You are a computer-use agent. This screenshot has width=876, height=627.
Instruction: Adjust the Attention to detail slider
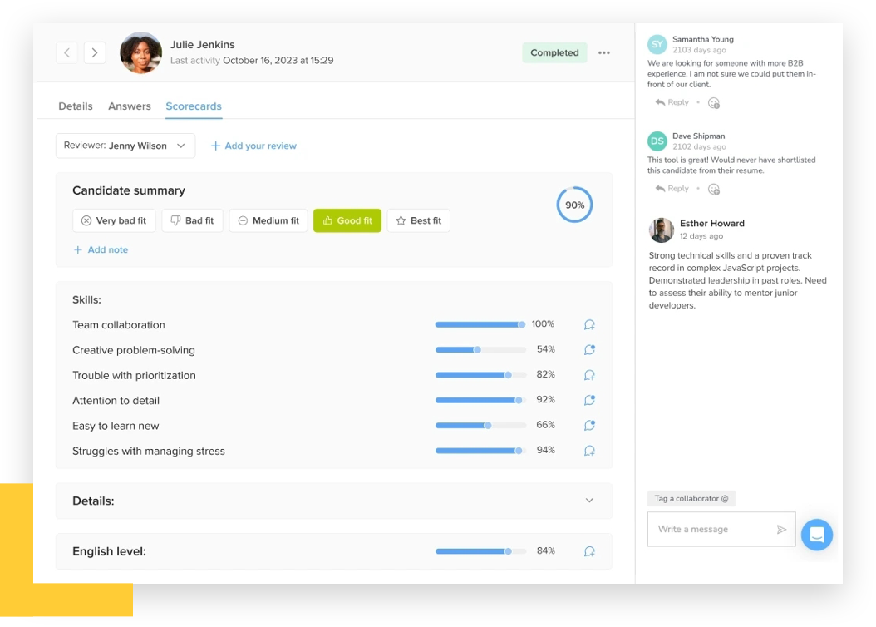click(519, 400)
